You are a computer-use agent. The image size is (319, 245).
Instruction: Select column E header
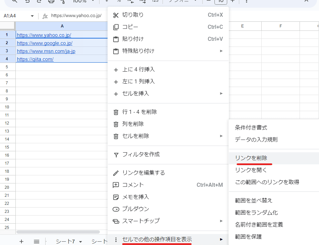[242, 26]
